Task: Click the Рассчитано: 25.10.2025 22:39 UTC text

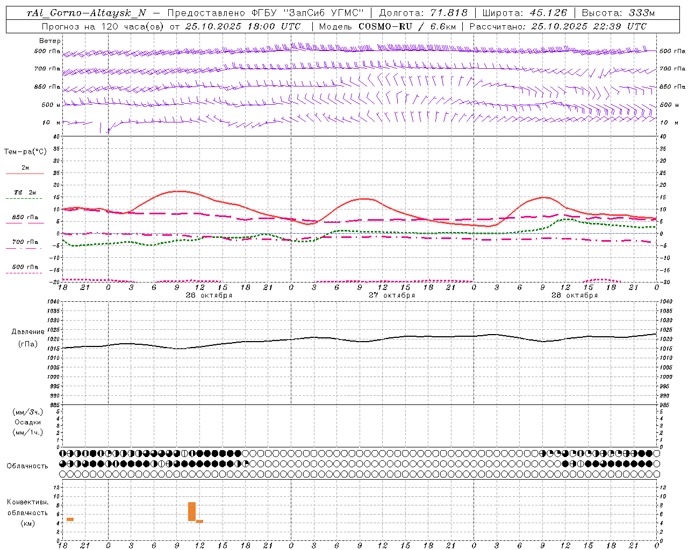Action: pos(558,26)
